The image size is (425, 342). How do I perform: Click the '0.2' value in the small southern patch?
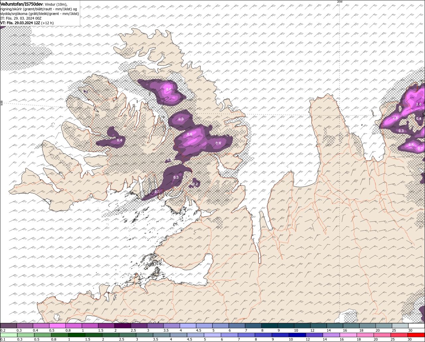pyautogui.click(x=195, y=184)
